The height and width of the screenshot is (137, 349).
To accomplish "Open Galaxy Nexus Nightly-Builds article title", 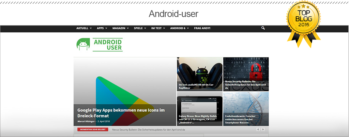I will [x=198, y=119].
